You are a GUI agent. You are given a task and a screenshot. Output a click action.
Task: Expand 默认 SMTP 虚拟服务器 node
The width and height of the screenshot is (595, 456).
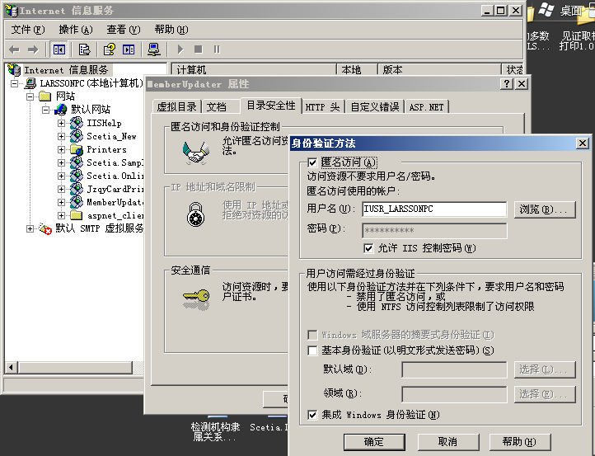tap(30, 228)
